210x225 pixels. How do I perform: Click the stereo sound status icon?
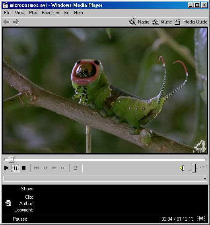click(201, 219)
